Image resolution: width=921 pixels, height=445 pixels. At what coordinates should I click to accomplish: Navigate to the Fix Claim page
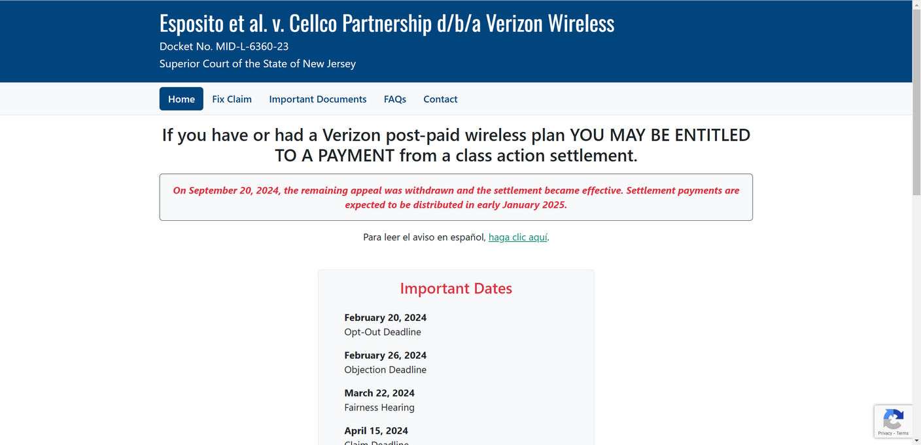[232, 99]
